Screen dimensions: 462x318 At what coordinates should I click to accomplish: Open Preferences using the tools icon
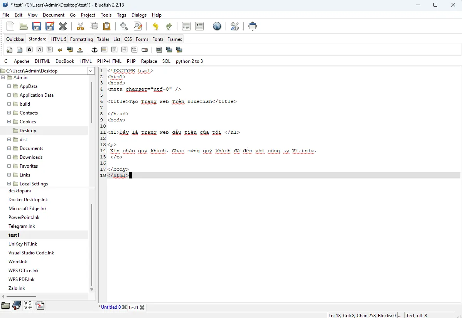[x=235, y=26]
